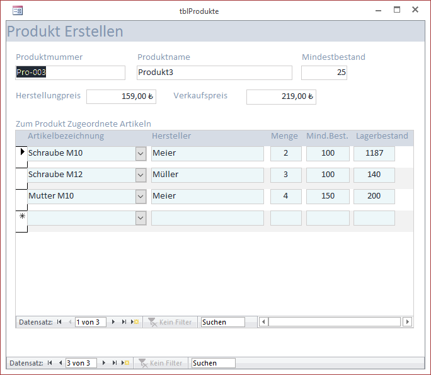Click the record number box 3 von 3
The width and height of the screenshot is (431, 375).
81,363
